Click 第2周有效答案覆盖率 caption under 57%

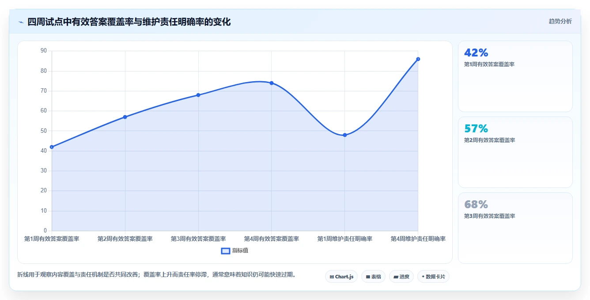coord(489,140)
